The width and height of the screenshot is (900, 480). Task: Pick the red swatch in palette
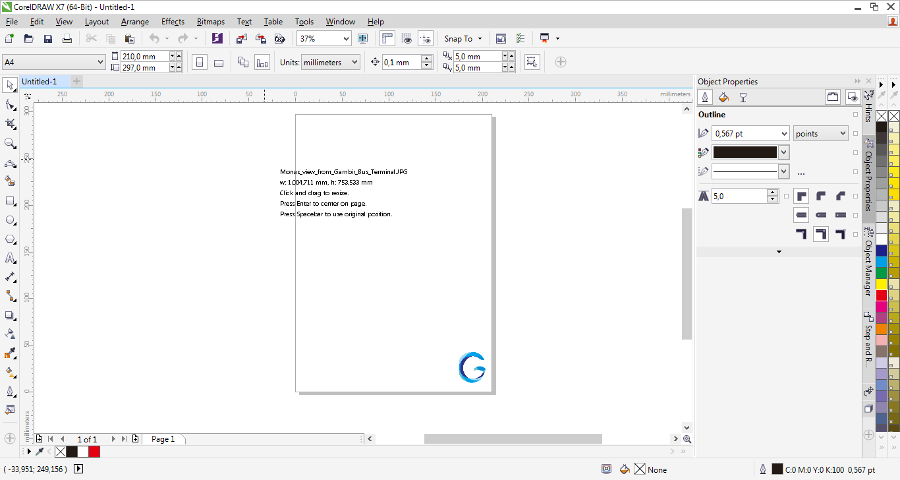click(882, 295)
